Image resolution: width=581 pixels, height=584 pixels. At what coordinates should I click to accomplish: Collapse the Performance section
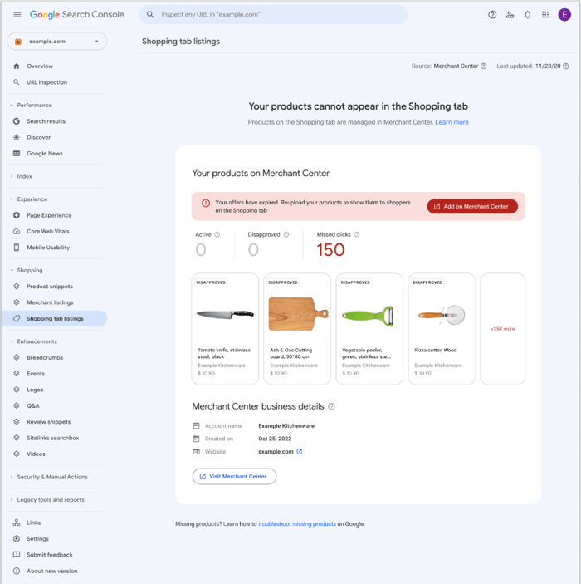[12, 105]
